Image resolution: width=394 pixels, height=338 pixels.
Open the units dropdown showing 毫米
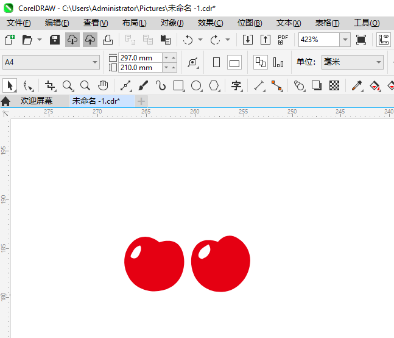pyautogui.click(x=353, y=62)
